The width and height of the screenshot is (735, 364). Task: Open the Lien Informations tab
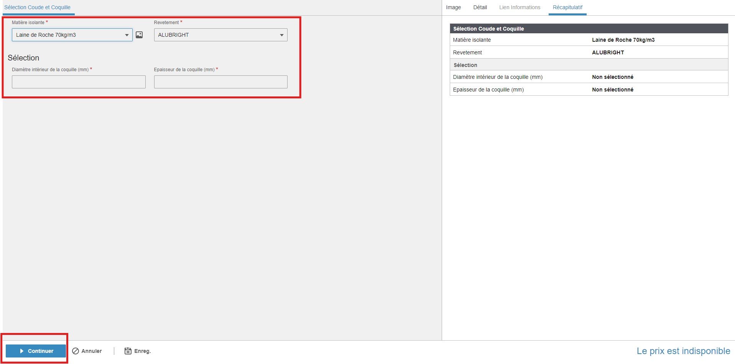click(520, 7)
